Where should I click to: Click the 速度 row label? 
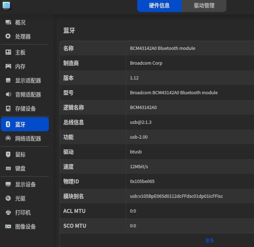[x=68, y=167]
